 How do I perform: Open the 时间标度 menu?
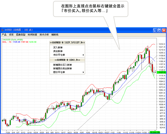(33, 35)
